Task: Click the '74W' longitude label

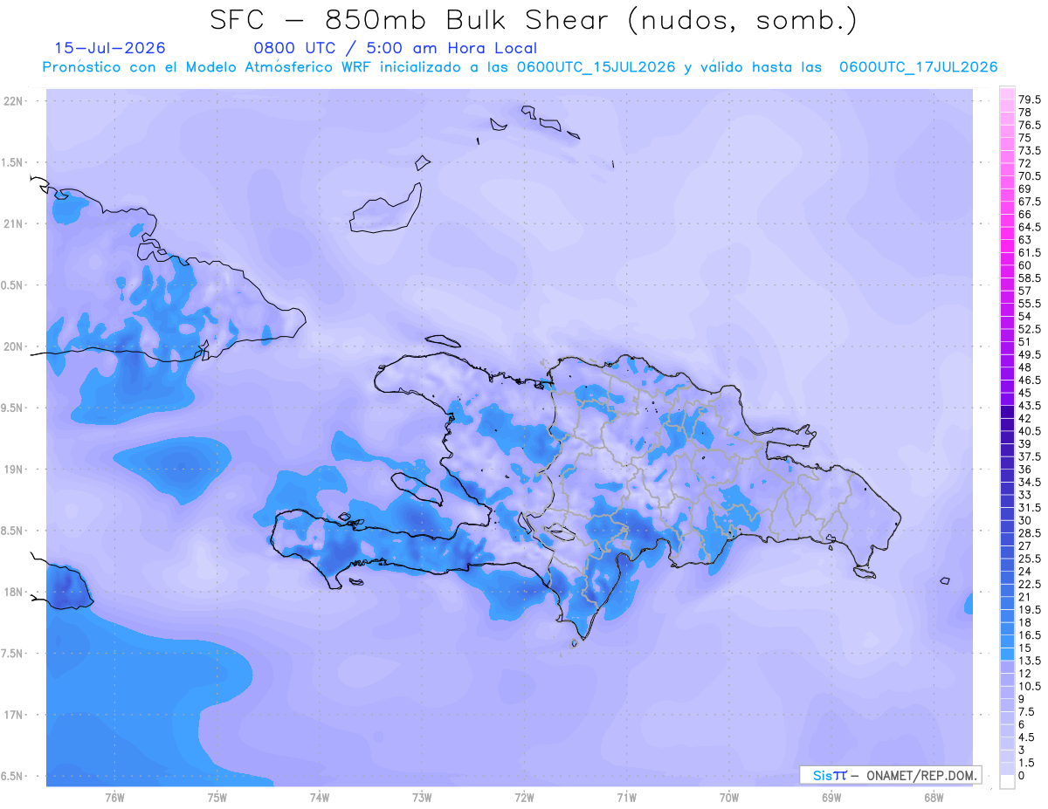Action: pos(320,798)
